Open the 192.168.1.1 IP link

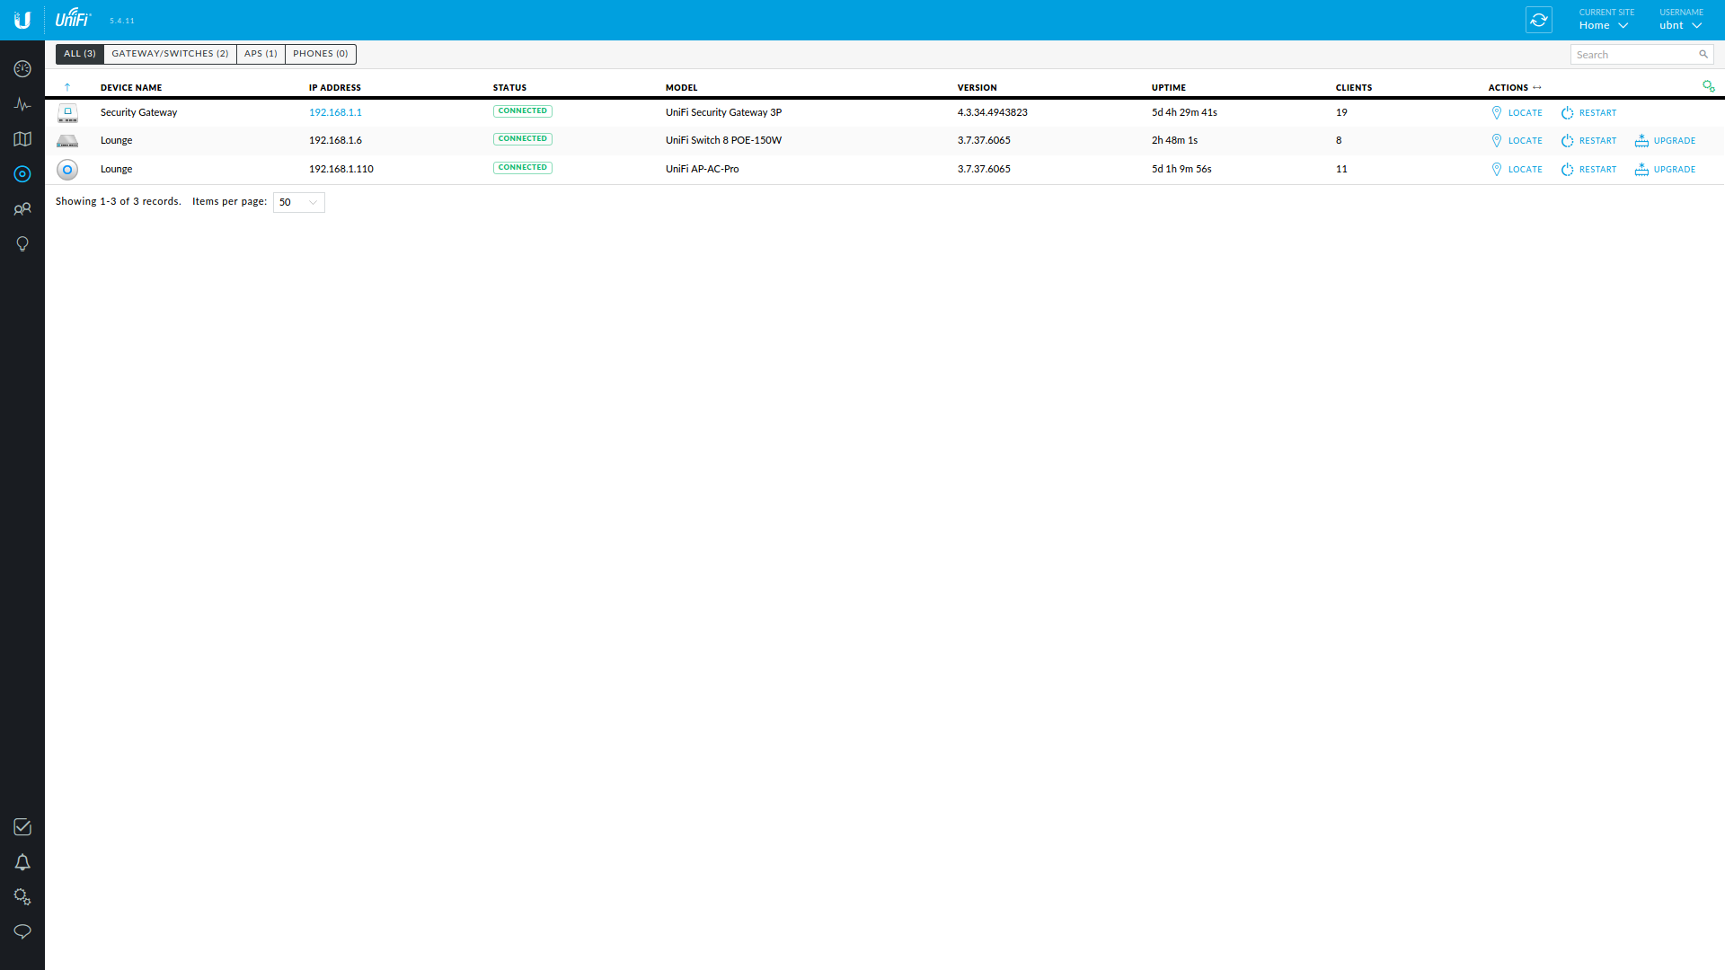tap(335, 113)
